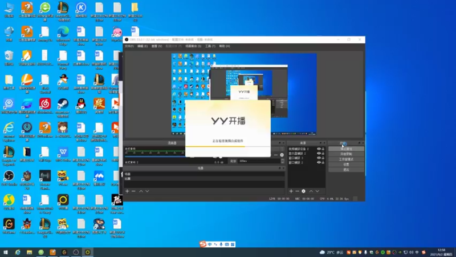
Task: Add a new scene with the plus icon
Action: click(127, 191)
